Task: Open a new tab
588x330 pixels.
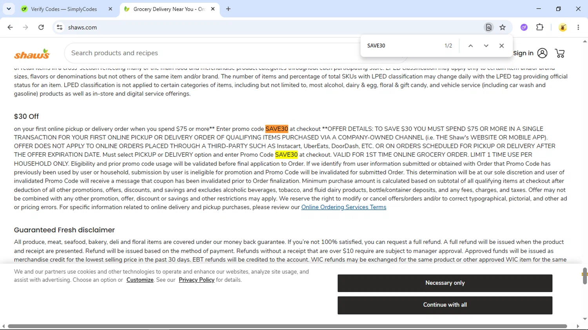Action: click(228, 9)
